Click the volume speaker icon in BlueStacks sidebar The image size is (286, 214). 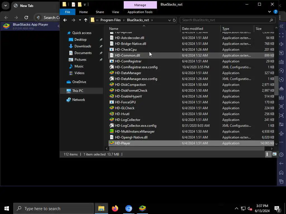pos(281,44)
